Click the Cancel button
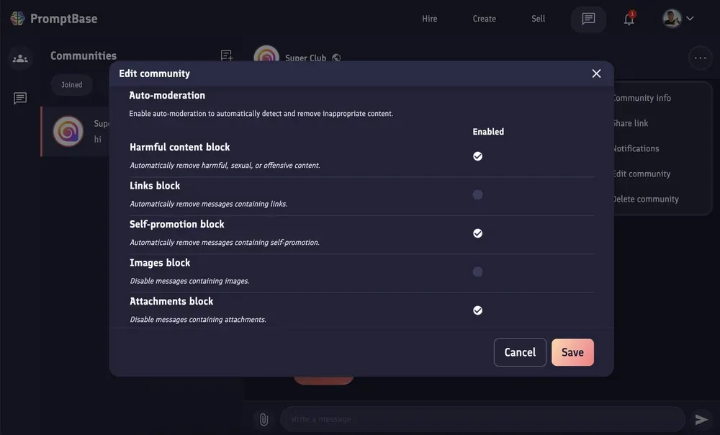Viewport: 720px width, 435px height. [520, 352]
